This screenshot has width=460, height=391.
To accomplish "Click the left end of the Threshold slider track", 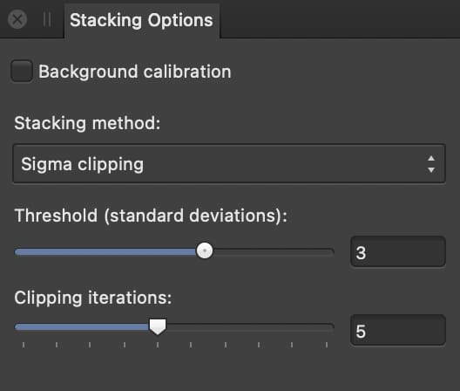I will tap(19, 252).
